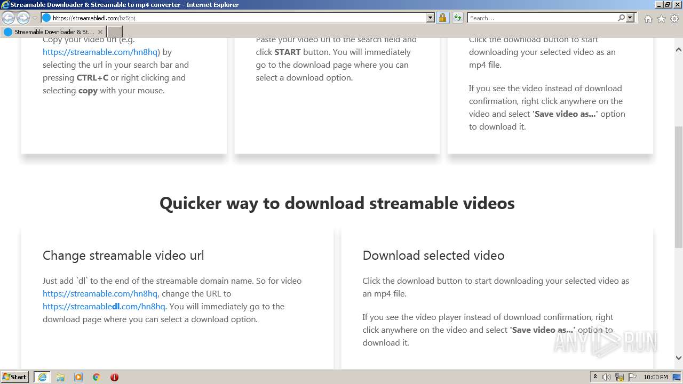
Task: Open the Tools gear menu
Action: coord(674,19)
